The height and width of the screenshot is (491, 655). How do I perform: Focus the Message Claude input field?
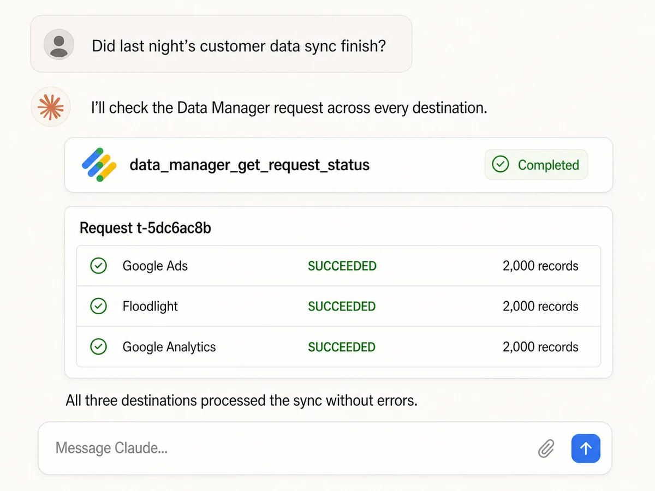(325, 448)
